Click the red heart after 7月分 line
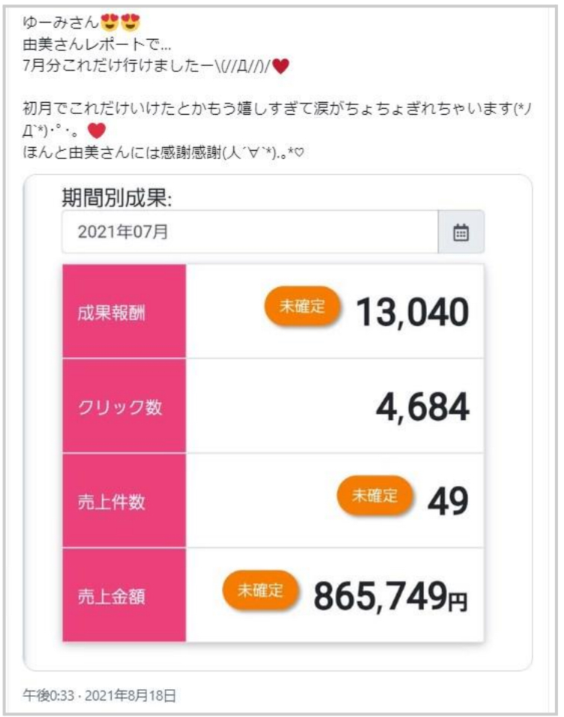 pos(280,66)
